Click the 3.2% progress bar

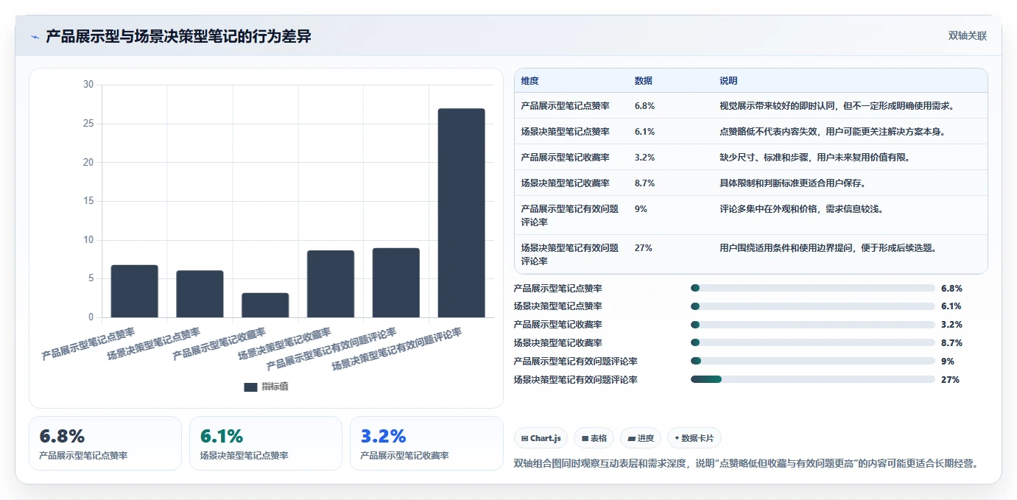click(x=813, y=324)
